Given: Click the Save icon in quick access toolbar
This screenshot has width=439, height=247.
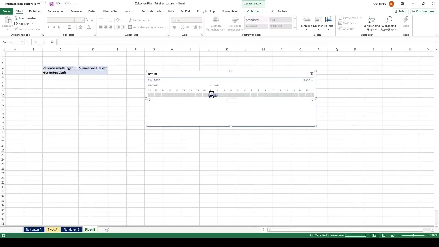Looking at the screenshot, I should pos(51,4).
